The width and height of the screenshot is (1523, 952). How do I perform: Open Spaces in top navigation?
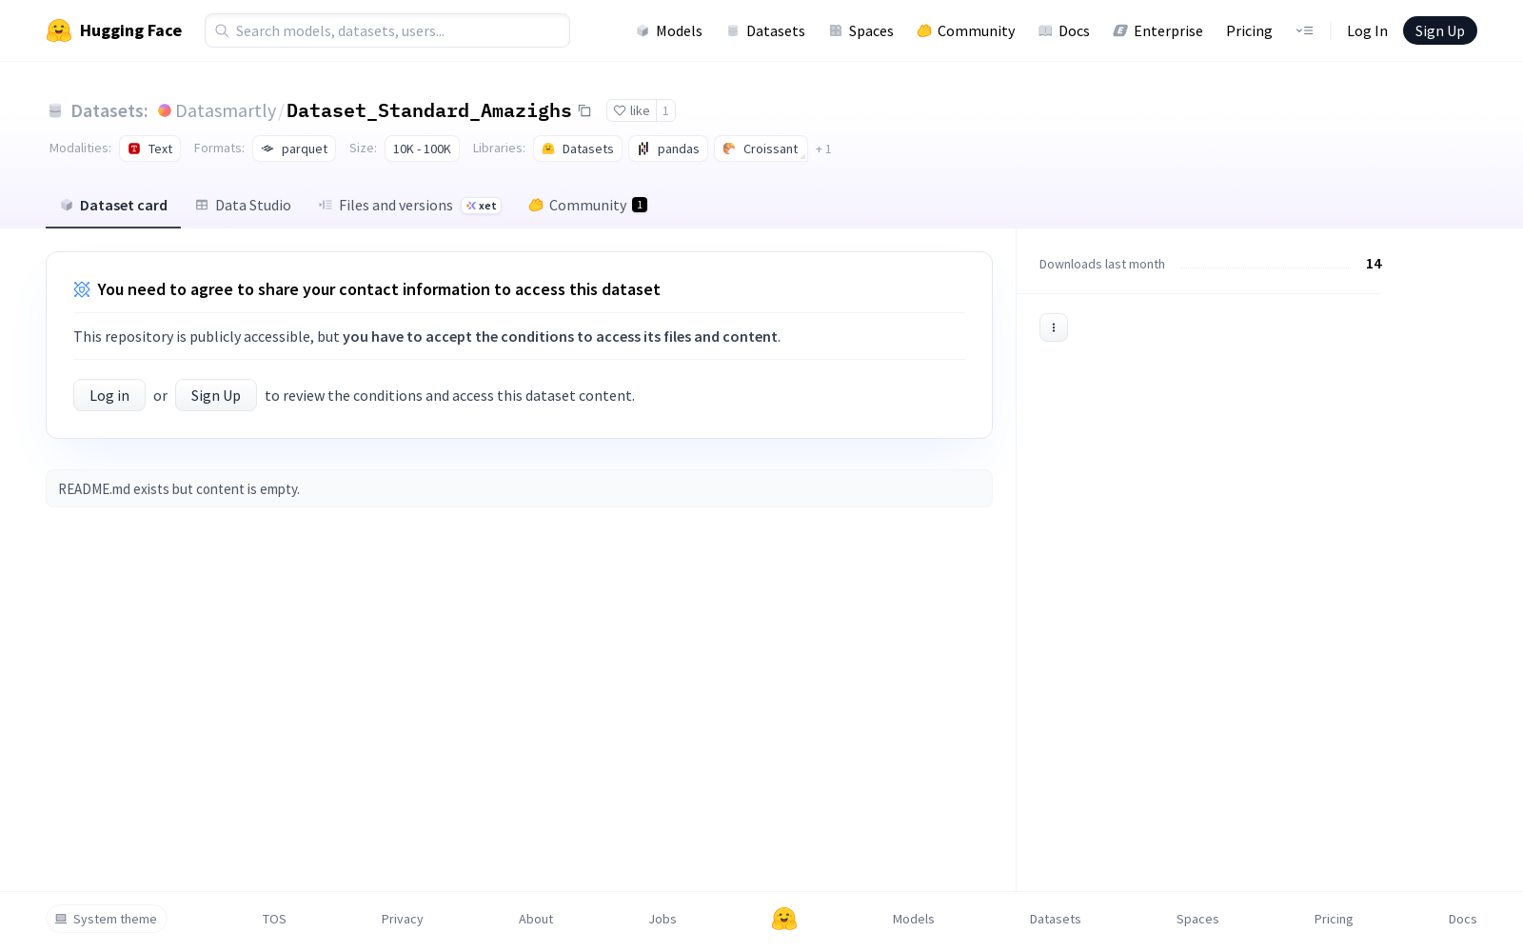[x=860, y=30]
